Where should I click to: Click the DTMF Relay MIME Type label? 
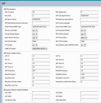[x=13, y=27]
